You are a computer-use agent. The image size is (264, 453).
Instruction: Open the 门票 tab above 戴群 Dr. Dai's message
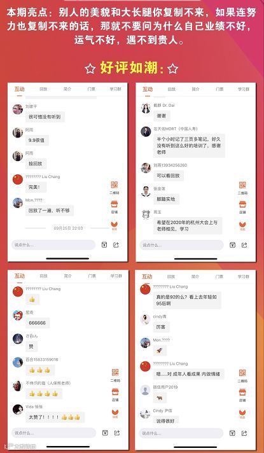coord(219,89)
